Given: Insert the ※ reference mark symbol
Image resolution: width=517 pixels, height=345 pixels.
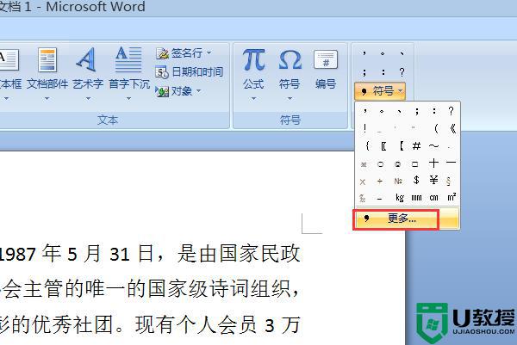Looking at the screenshot, I should 364,163.
